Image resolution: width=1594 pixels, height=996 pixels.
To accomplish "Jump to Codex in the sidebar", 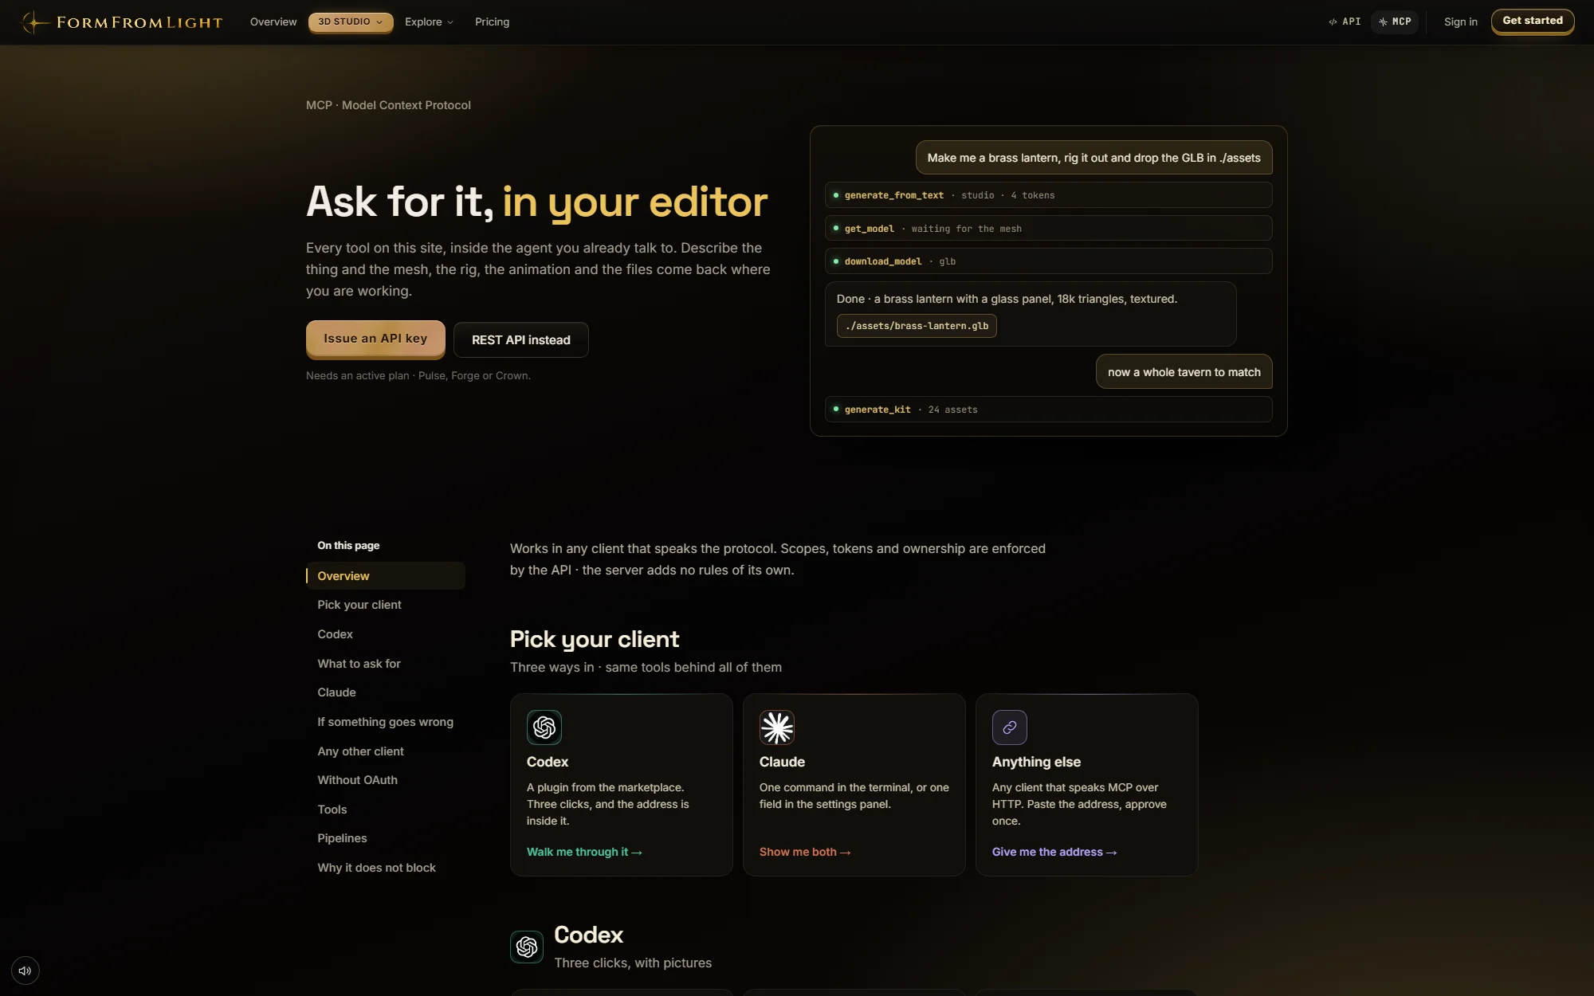I will click(x=335, y=634).
